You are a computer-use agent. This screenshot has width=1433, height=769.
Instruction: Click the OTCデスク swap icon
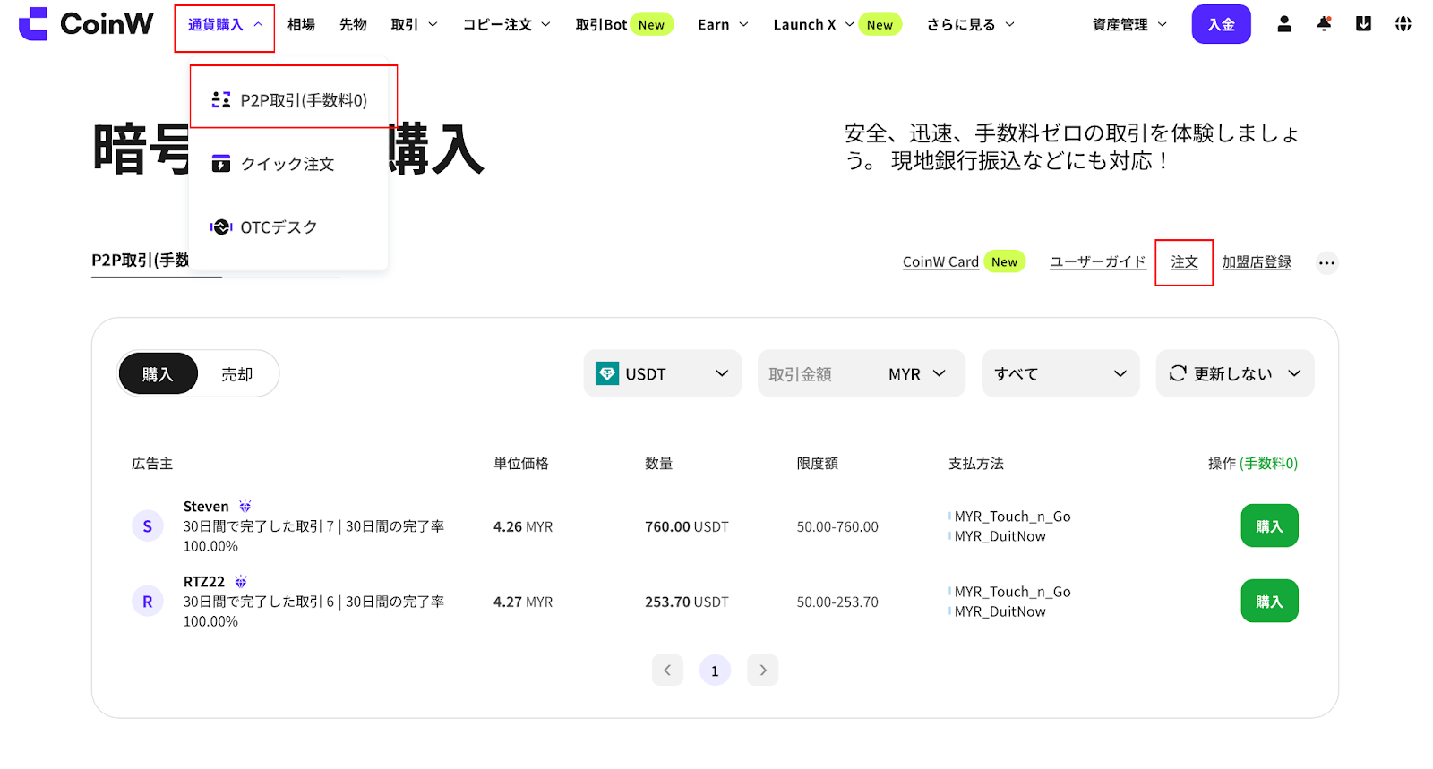click(x=221, y=227)
